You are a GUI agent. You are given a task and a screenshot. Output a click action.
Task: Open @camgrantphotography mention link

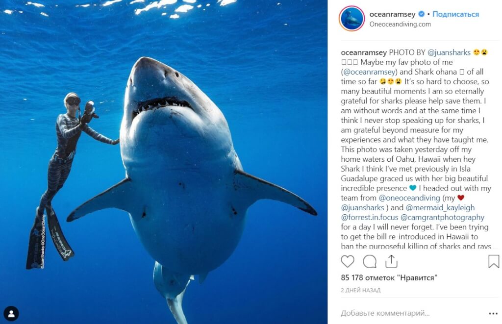pos(442,217)
